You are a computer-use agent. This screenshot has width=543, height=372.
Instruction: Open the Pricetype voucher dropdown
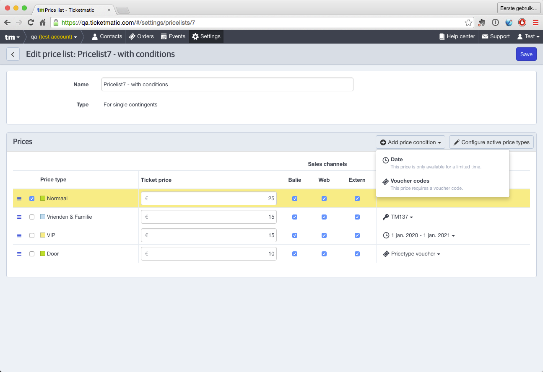[412, 254]
